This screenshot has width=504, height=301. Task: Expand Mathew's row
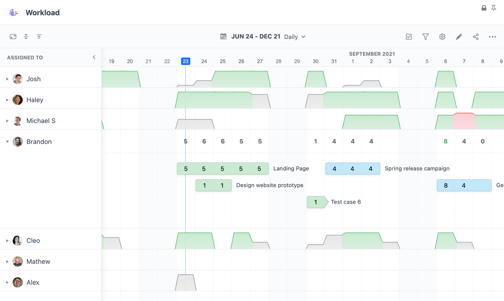(x=7, y=261)
